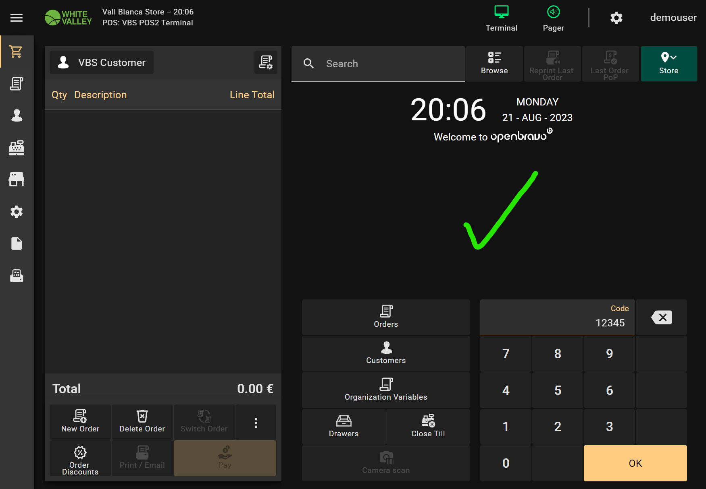The image size is (706, 489).
Task: Expand the Store location dropdown
Action: point(669,64)
